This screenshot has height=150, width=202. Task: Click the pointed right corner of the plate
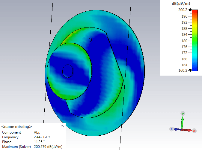coord(123,80)
